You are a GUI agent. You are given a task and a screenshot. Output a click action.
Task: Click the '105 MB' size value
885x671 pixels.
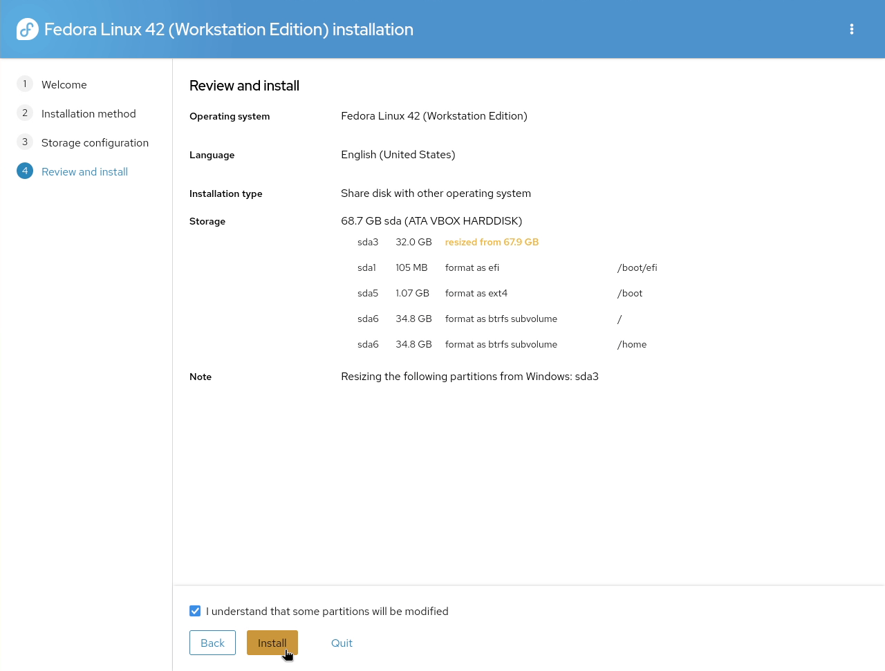point(411,267)
